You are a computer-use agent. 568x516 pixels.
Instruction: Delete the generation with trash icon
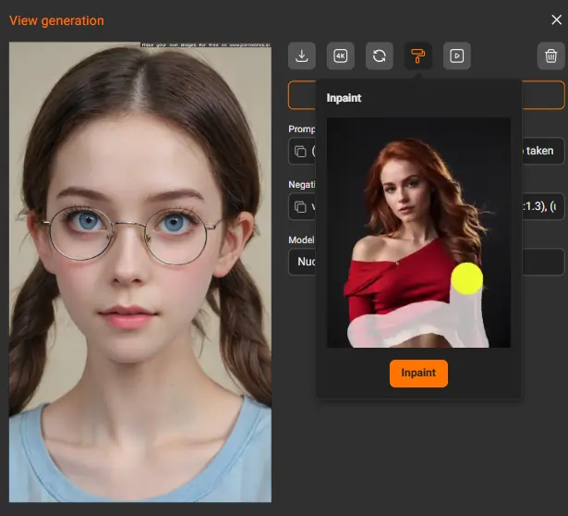[x=550, y=55]
